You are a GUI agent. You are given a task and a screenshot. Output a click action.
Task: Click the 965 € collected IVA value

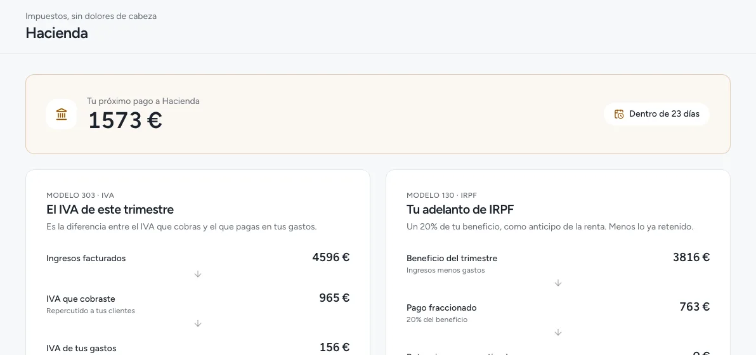(334, 298)
